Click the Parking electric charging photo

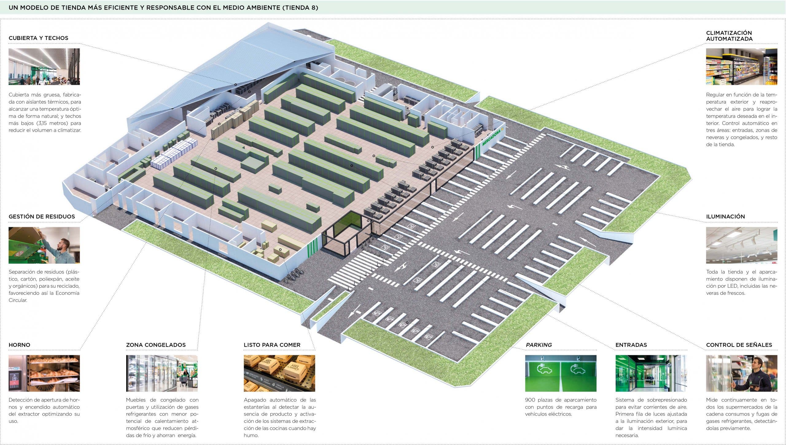point(561,373)
